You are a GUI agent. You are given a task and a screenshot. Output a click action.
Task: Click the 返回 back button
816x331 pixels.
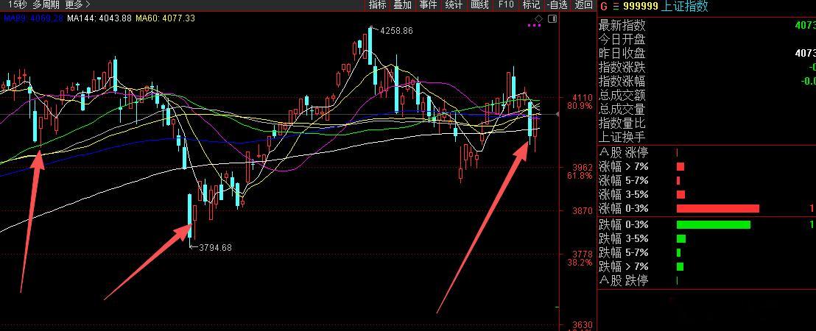583,4
